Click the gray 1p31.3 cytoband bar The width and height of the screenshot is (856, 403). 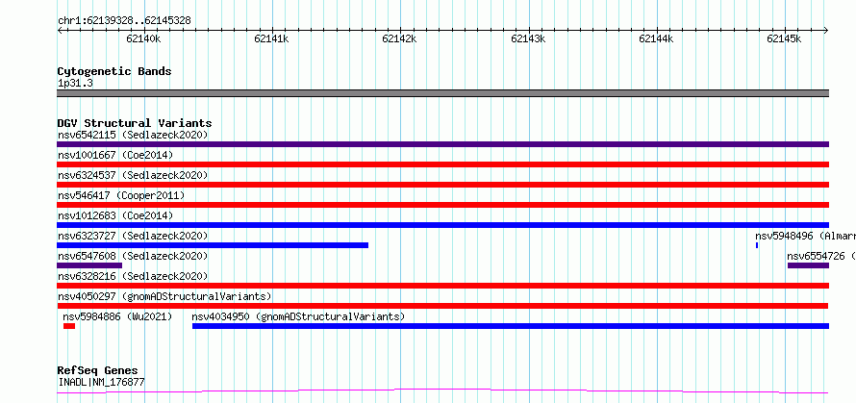click(x=442, y=93)
